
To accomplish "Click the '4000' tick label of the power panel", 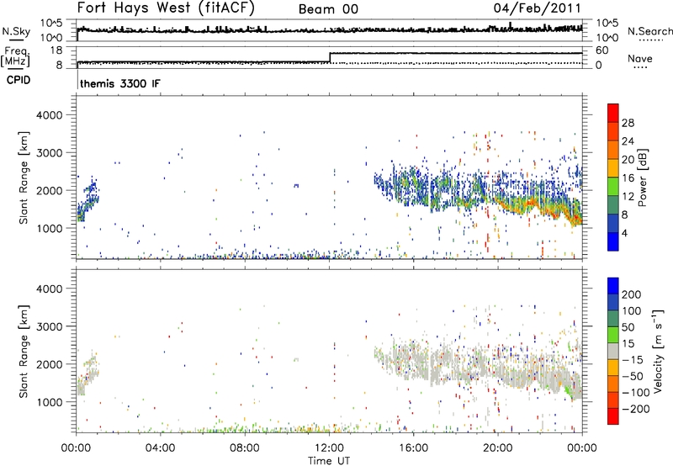I will [49, 115].
